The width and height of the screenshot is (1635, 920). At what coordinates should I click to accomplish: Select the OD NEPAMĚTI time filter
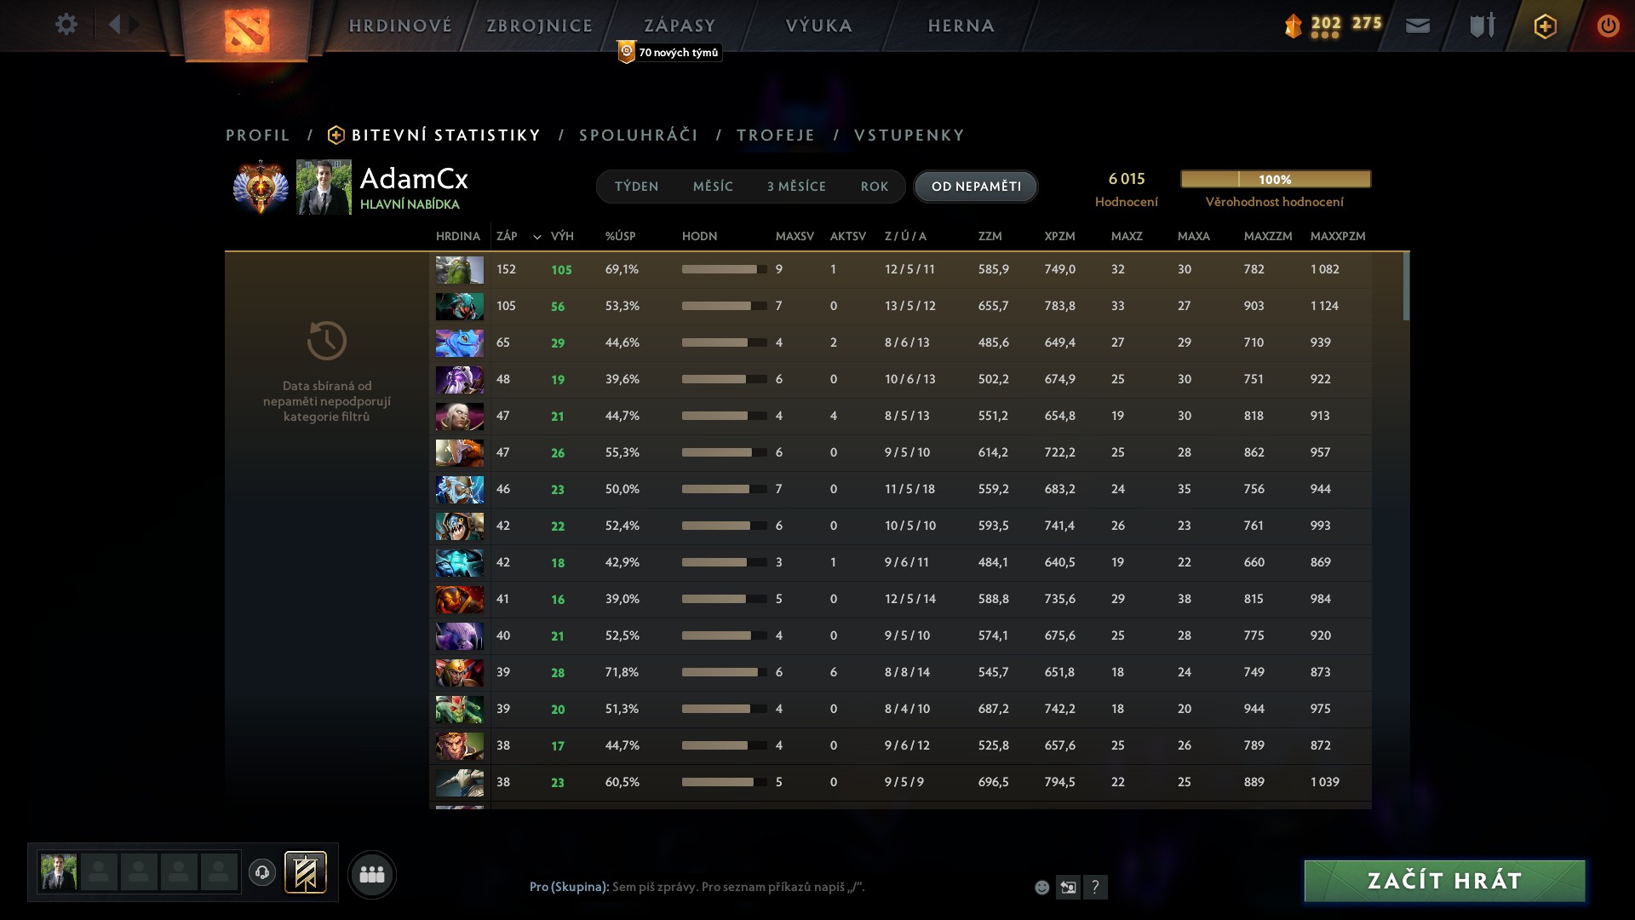point(976,187)
